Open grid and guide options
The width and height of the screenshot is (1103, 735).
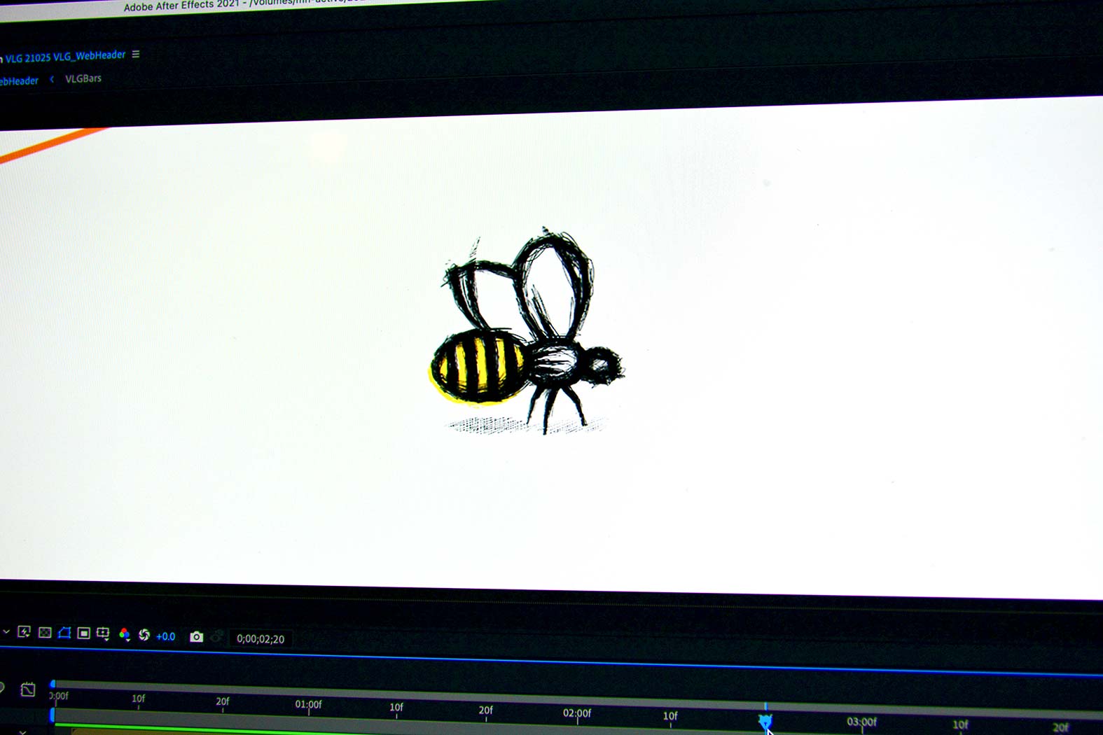tap(103, 633)
